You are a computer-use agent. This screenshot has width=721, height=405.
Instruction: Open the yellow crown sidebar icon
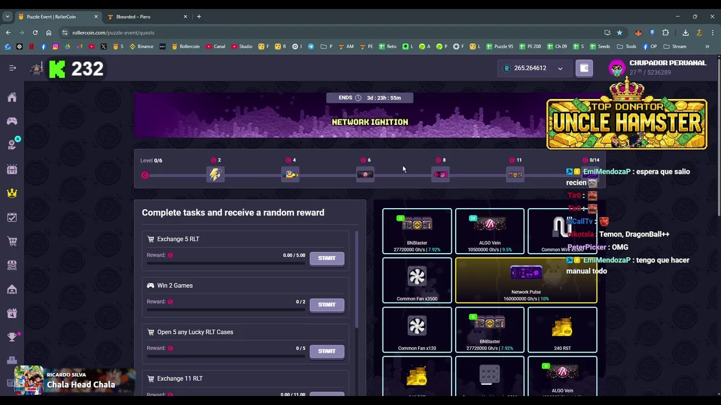coord(12,193)
